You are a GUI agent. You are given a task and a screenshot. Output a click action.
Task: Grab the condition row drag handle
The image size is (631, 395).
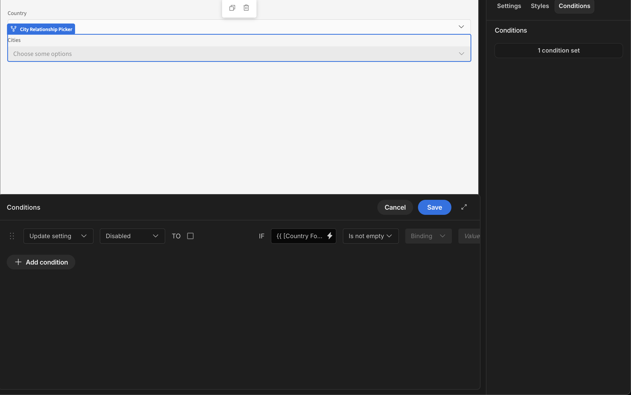(12, 236)
